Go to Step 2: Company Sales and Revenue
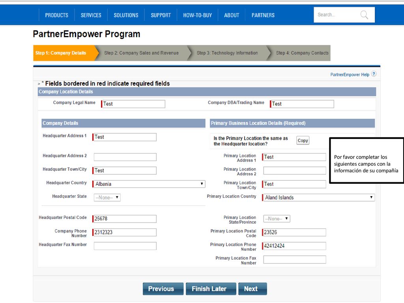 pos(142,53)
